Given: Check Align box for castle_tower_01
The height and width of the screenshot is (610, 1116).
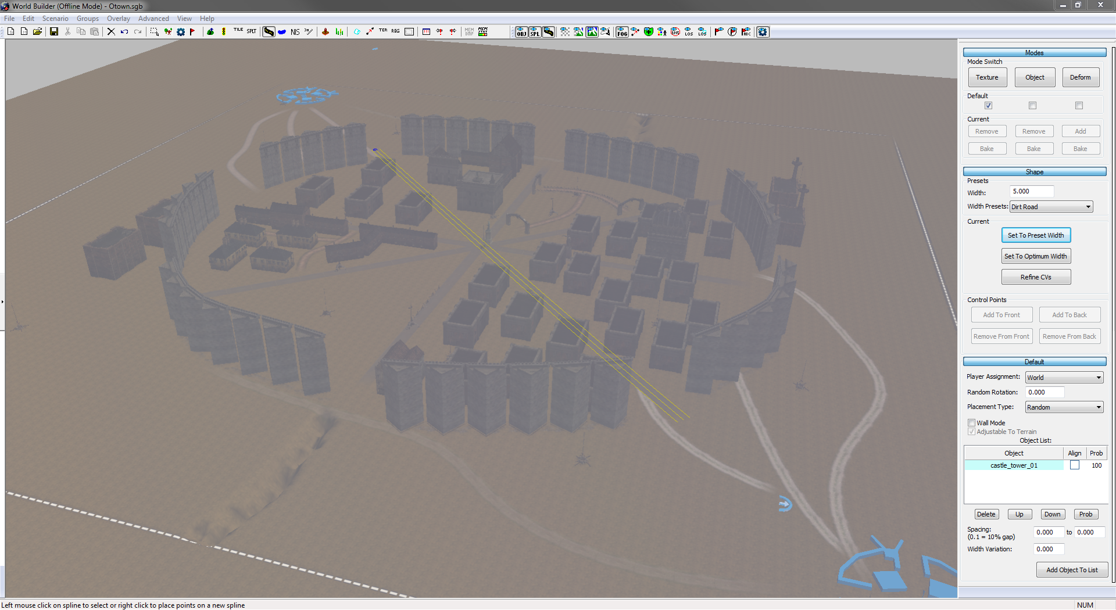Looking at the screenshot, I should click(1075, 465).
